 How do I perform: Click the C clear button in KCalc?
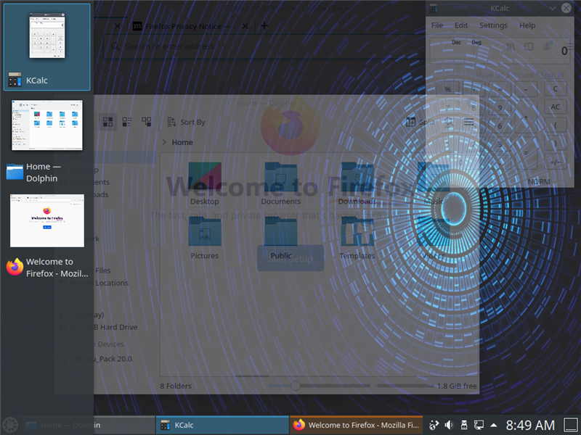(x=555, y=88)
